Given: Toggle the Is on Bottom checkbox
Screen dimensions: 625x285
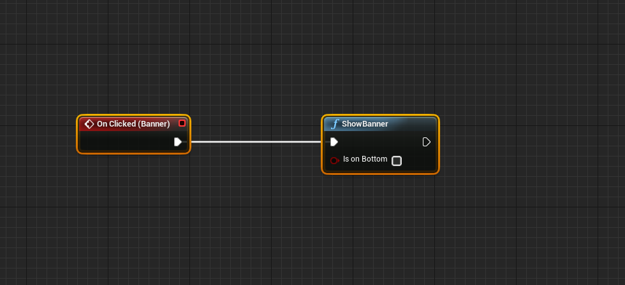Looking at the screenshot, I should [x=397, y=160].
